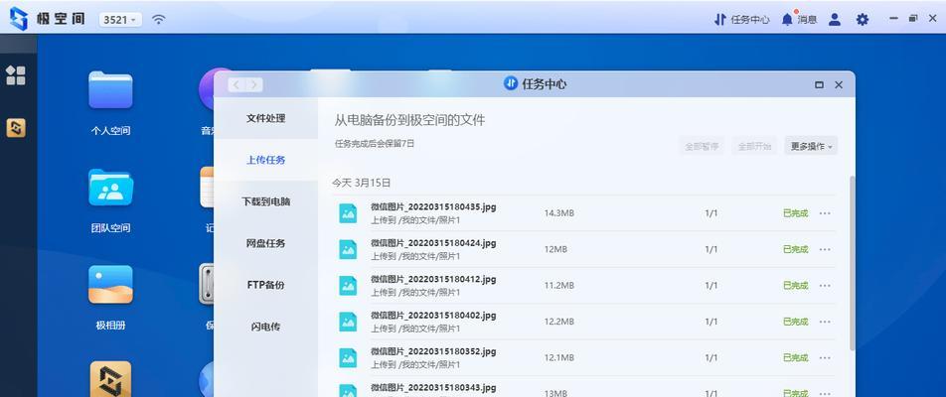Switch to 闪电传 tab
This screenshot has height=397, width=946.
[265, 327]
